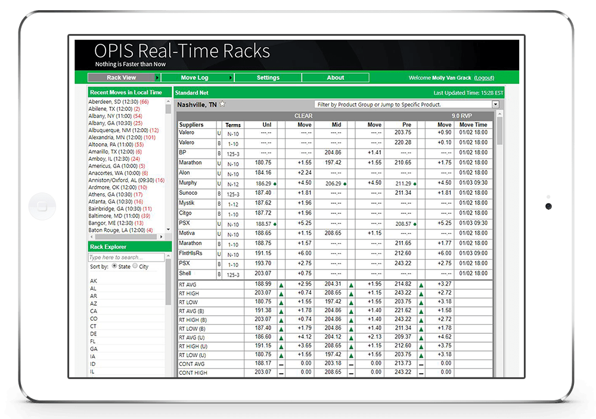596x419 pixels.
Task: Click the green triangle beside RT HIGH (B) value
Action: [281, 319]
